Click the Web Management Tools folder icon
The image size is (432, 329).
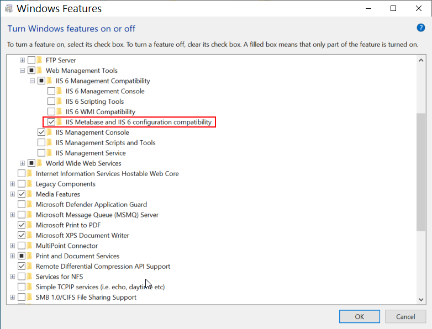(40, 71)
